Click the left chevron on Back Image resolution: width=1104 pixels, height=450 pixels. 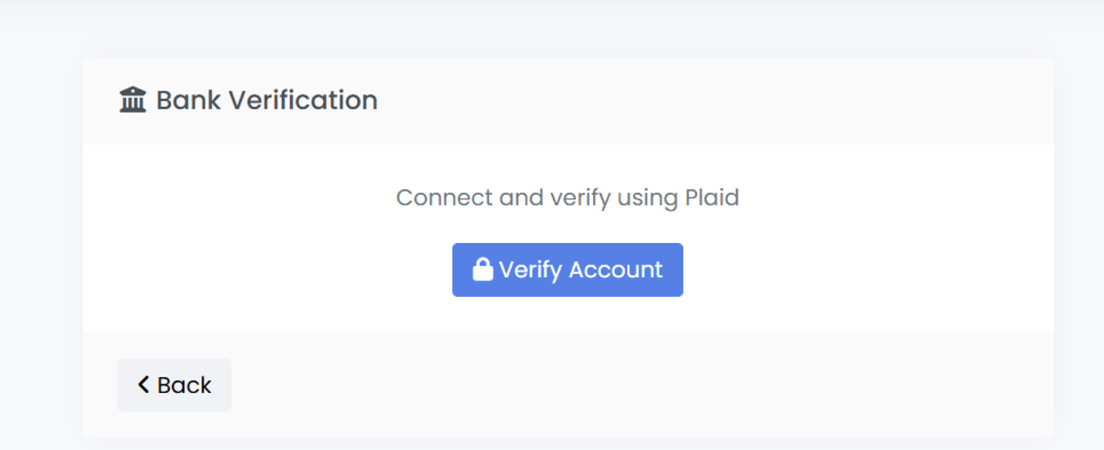pyautogui.click(x=143, y=384)
